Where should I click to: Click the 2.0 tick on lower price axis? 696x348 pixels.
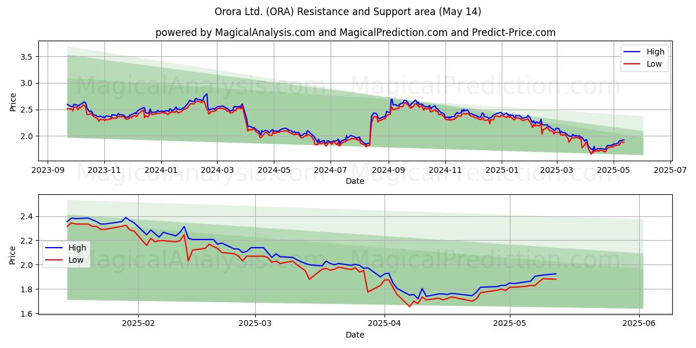point(27,265)
